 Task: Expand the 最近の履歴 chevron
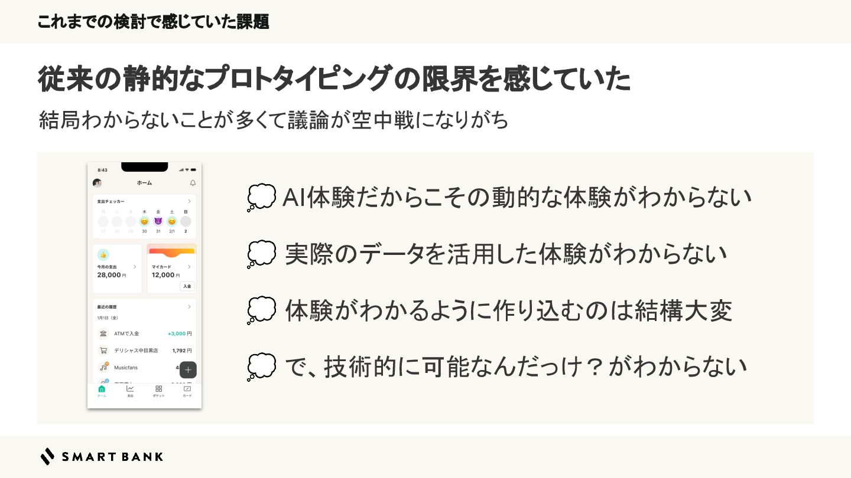189,307
